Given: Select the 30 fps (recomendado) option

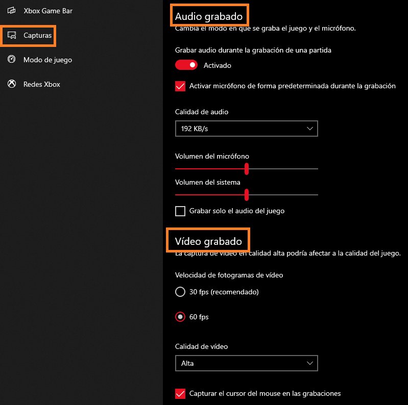Looking at the screenshot, I should pos(180,292).
